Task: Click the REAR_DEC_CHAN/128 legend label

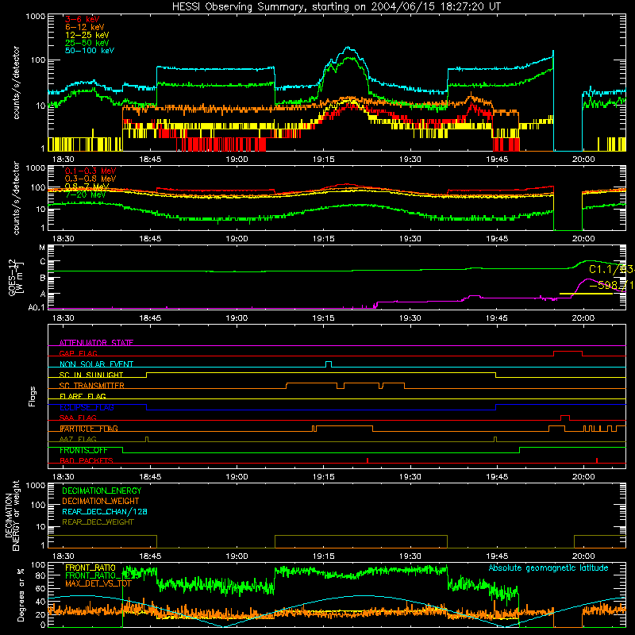Action: [x=105, y=511]
